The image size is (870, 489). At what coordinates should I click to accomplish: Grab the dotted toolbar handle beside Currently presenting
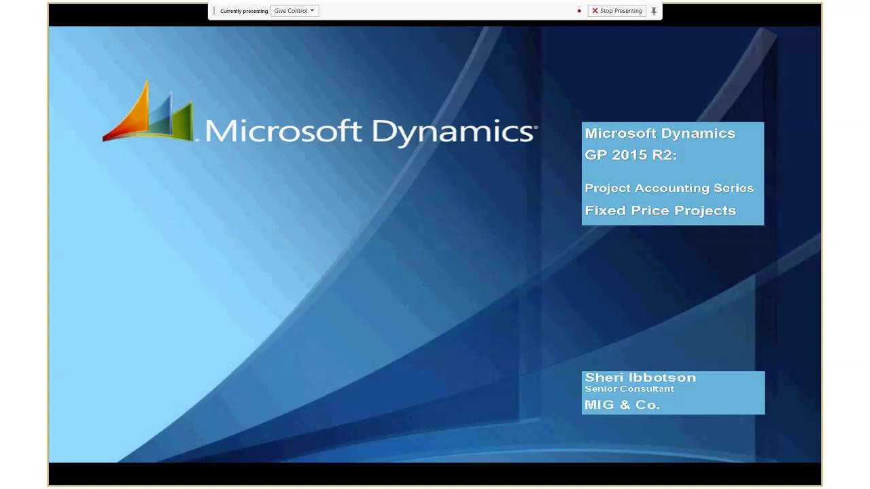214,11
